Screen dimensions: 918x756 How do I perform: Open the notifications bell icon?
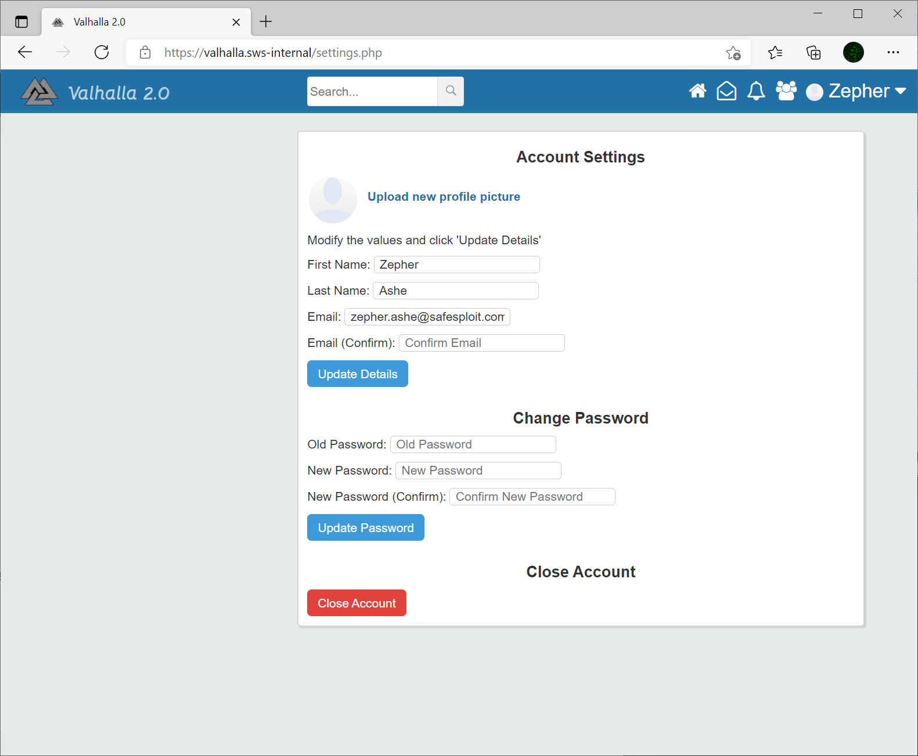pyautogui.click(x=756, y=91)
